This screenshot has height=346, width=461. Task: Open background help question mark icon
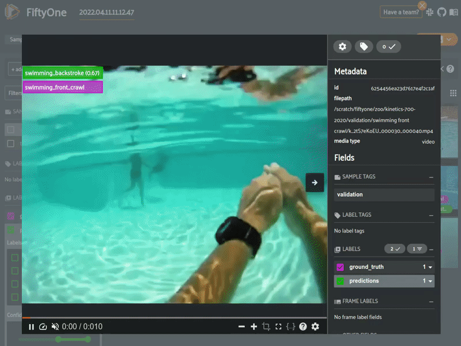pos(450,69)
